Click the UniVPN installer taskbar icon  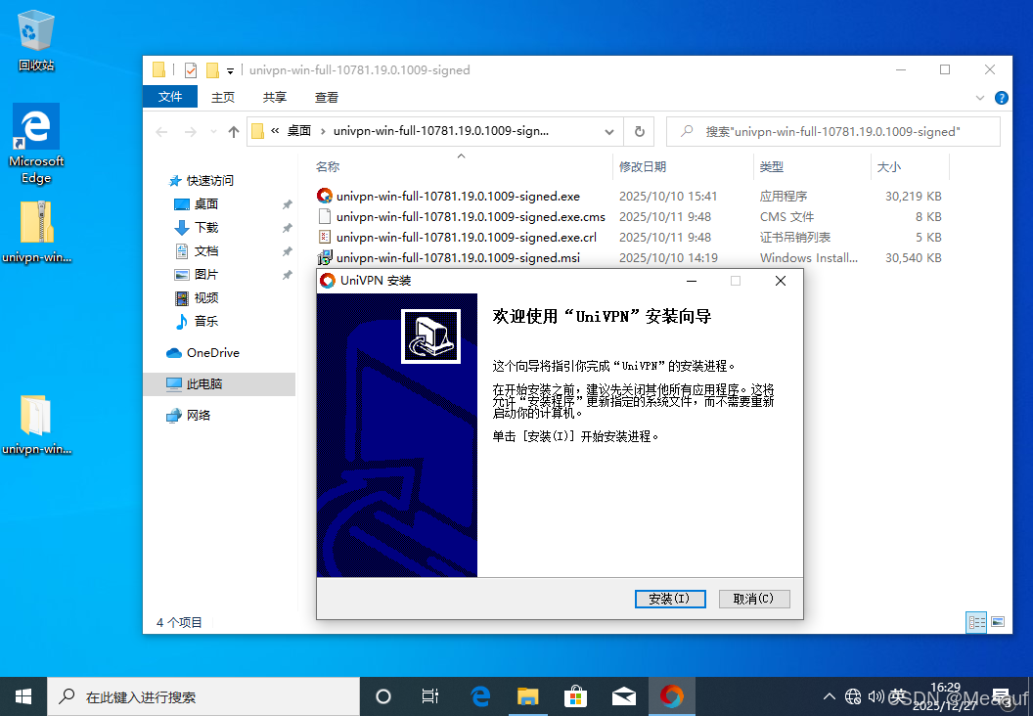pyautogui.click(x=671, y=696)
